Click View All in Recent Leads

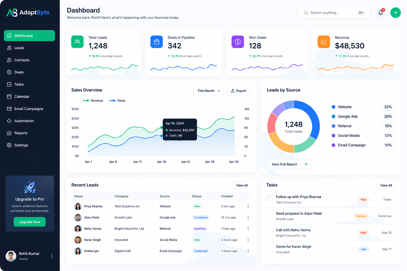click(x=242, y=186)
